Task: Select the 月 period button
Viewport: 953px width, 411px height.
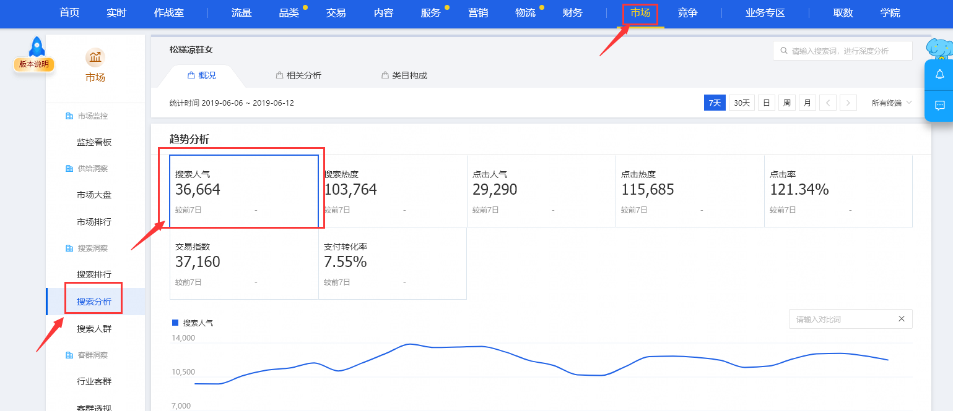Action: click(x=807, y=103)
